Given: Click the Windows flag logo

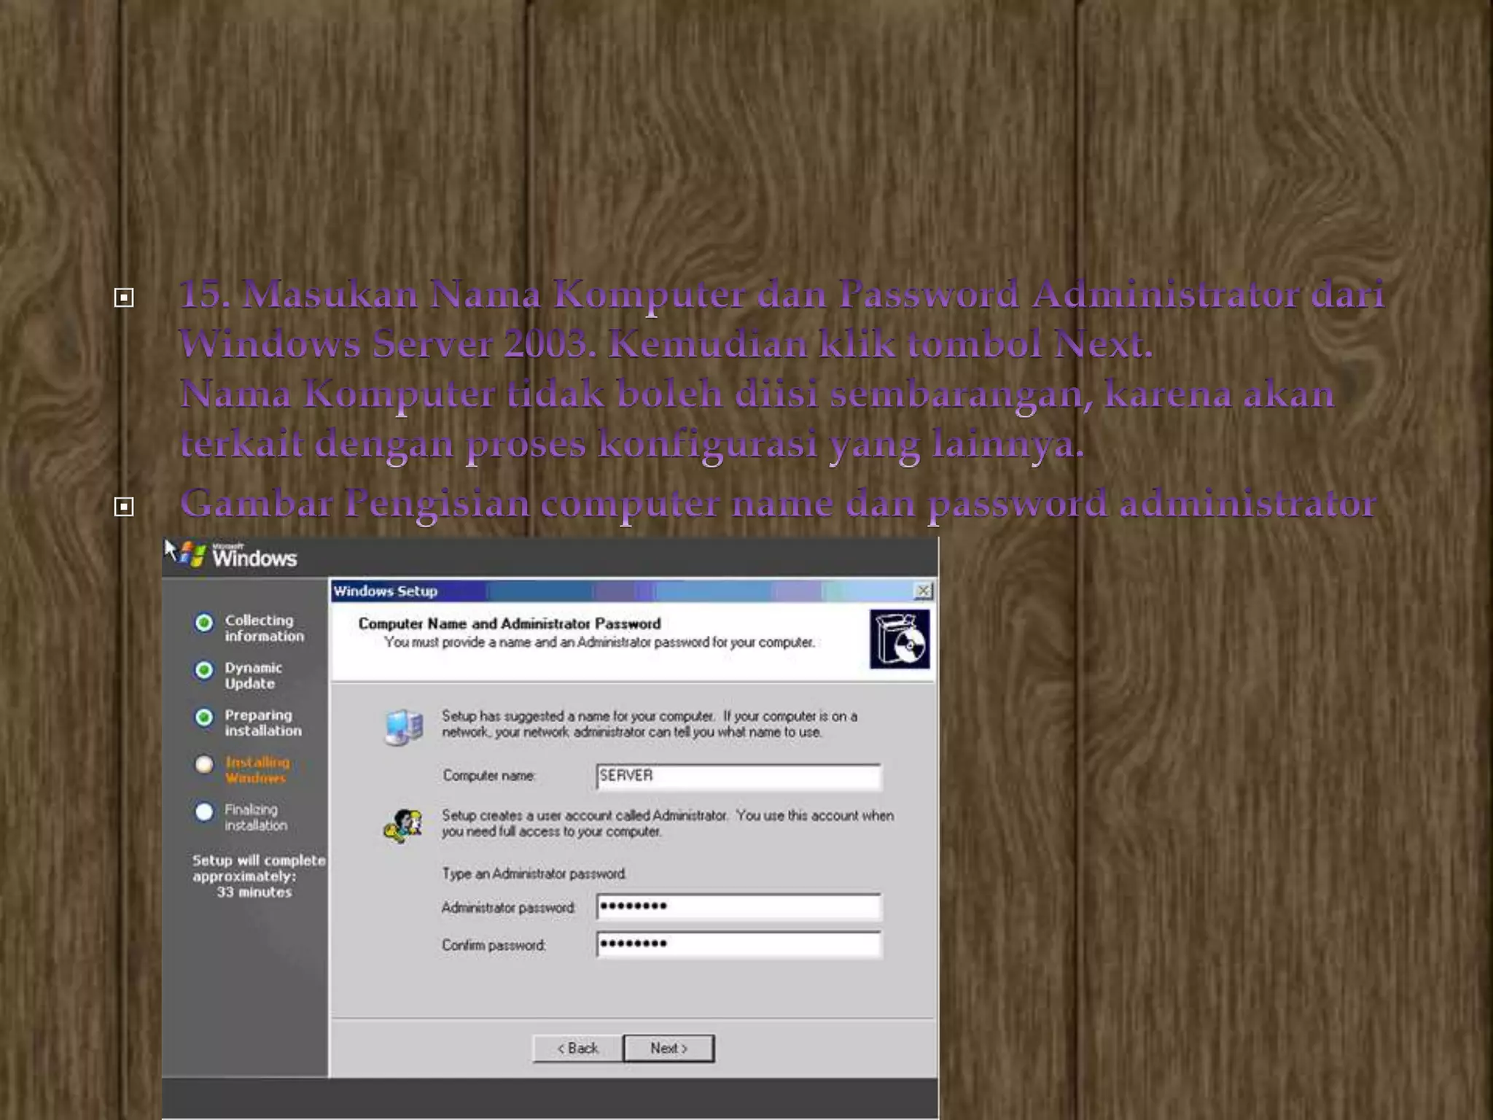Looking at the screenshot, I should coord(192,556).
